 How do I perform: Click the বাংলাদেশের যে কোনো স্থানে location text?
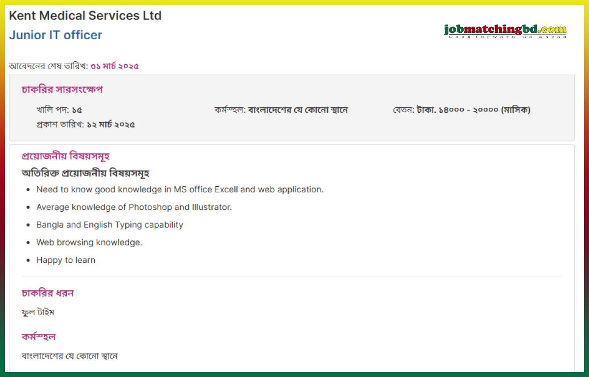69,356
